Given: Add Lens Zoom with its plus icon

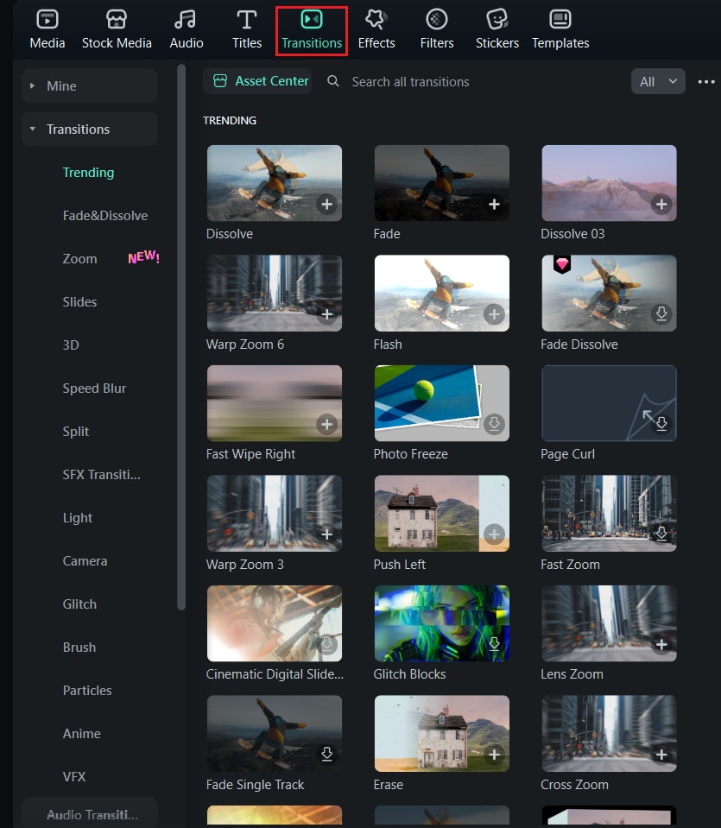Looking at the screenshot, I should (x=661, y=645).
